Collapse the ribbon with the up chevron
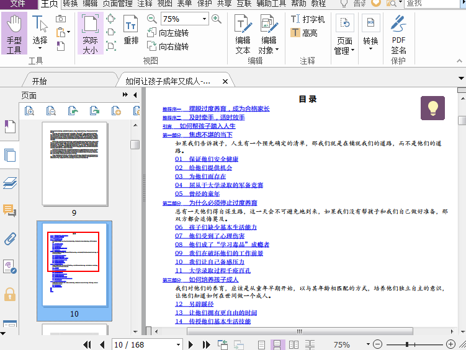This screenshot has width=466, height=350. coord(459,61)
